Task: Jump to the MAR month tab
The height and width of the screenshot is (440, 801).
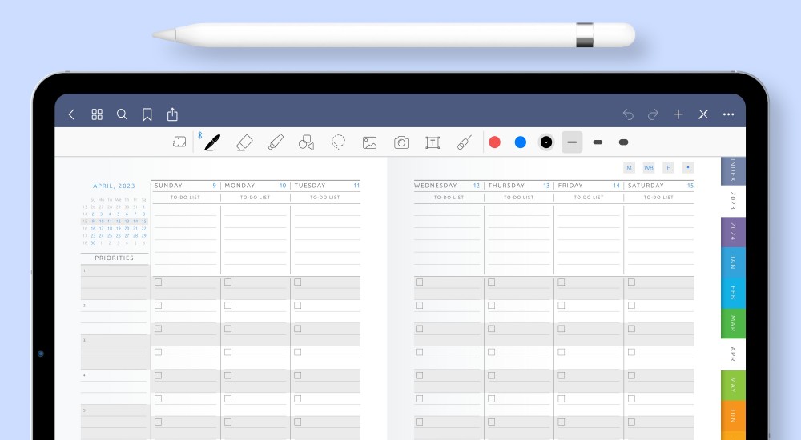Action: click(x=733, y=324)
